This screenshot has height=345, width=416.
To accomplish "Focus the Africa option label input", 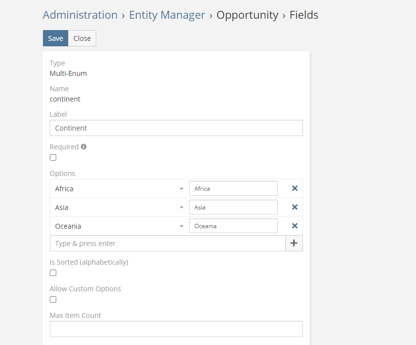I will [233, 189].
